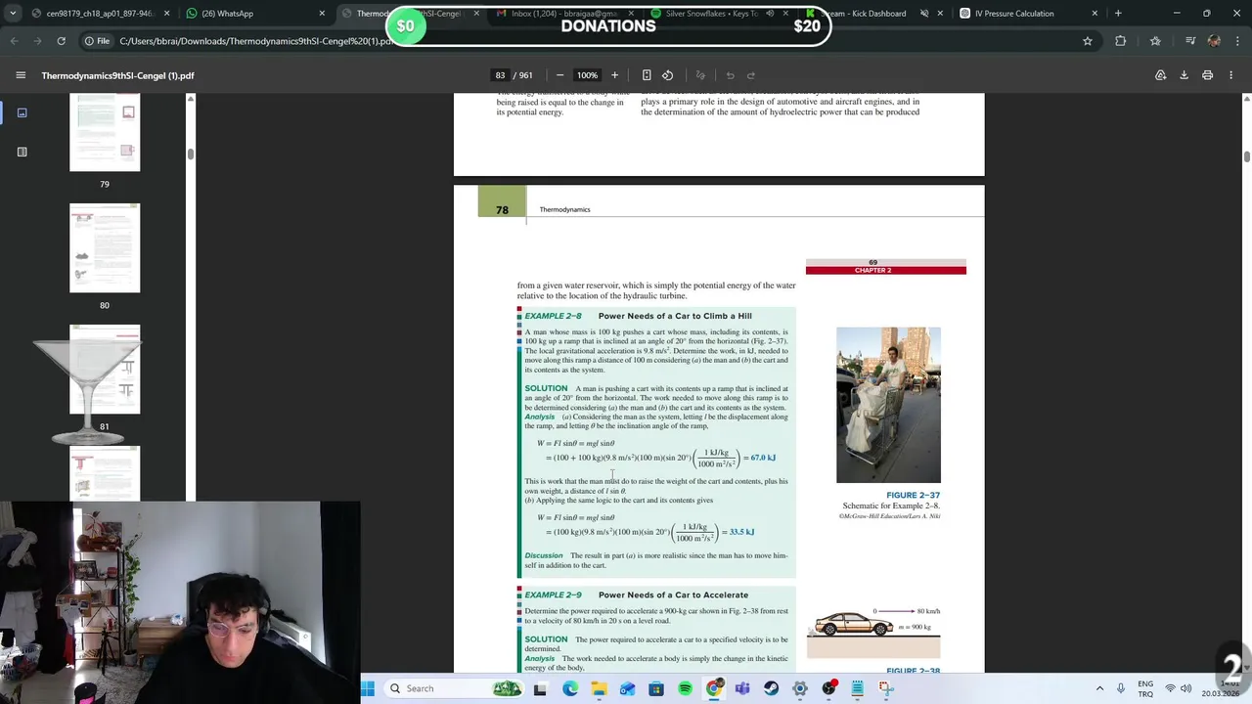Print the PDF document
This screenshot has width=1252, height=704.
point(1207,75)
